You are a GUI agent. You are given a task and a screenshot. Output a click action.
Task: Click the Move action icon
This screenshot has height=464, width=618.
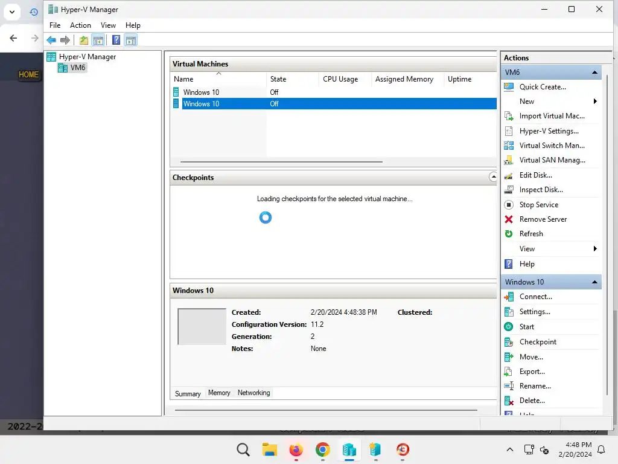[x=509, y=357]
